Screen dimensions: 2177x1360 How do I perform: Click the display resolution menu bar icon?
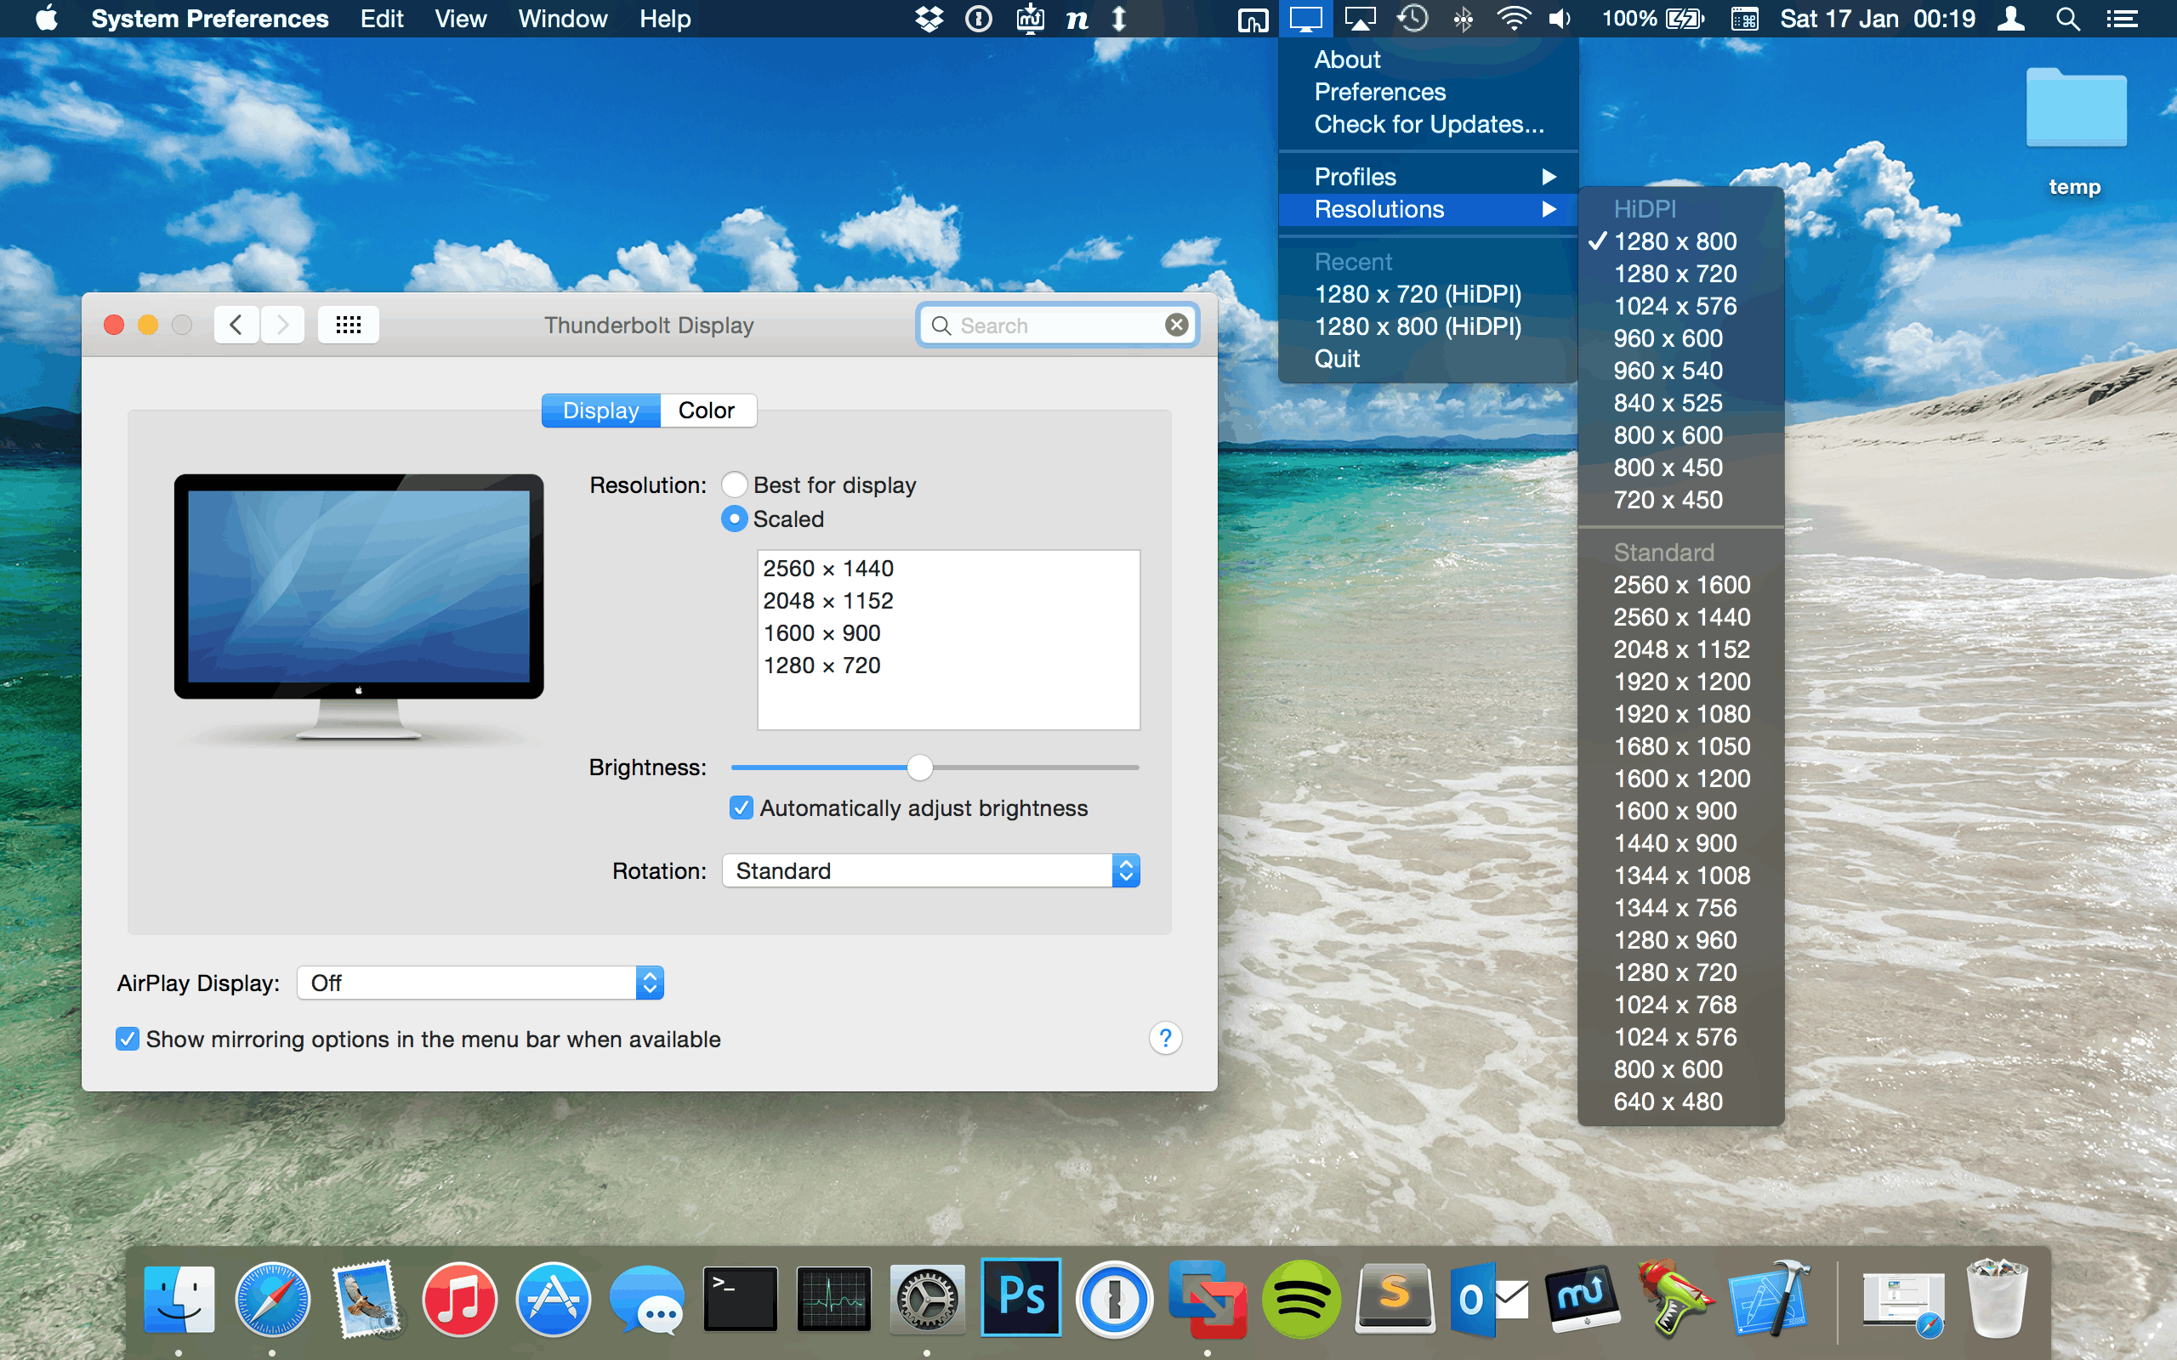(x=1304, y=19)
